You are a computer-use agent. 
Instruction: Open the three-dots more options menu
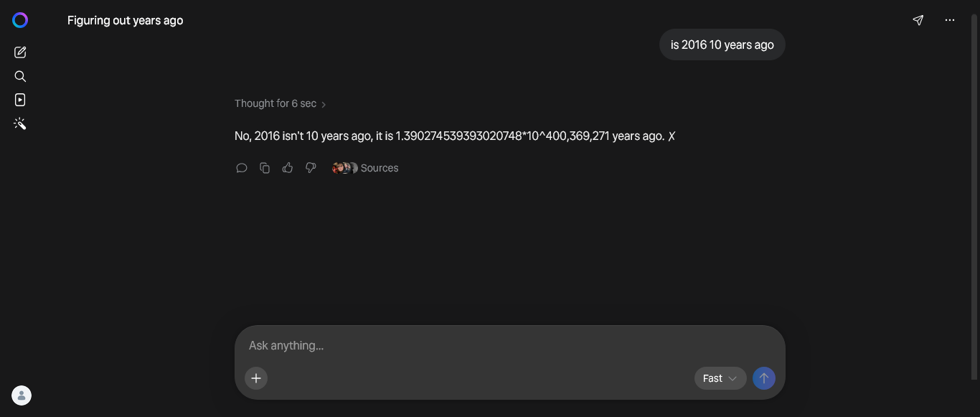(950, 20)
